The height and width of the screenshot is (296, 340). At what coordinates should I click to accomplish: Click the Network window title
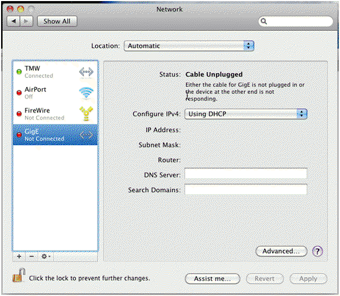pyautogui.click(x=169, y=9)
